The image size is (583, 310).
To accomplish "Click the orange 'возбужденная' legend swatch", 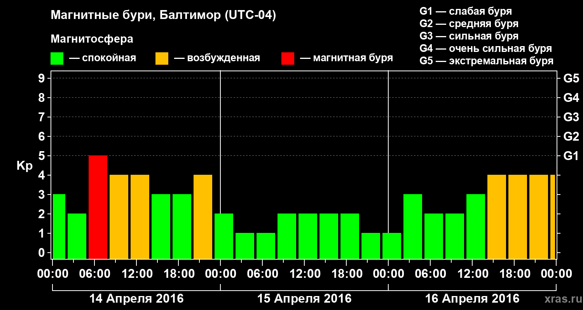I will click(x=162, y=59).
